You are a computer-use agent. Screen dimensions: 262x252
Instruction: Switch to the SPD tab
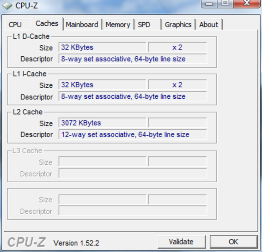[x=148, y=24]
